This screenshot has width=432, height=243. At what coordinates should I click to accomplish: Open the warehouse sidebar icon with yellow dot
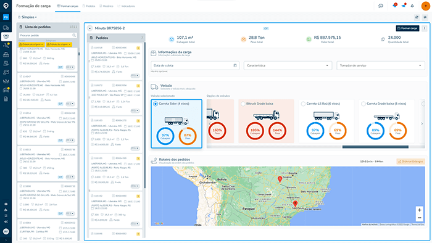(x=6, y=89)
